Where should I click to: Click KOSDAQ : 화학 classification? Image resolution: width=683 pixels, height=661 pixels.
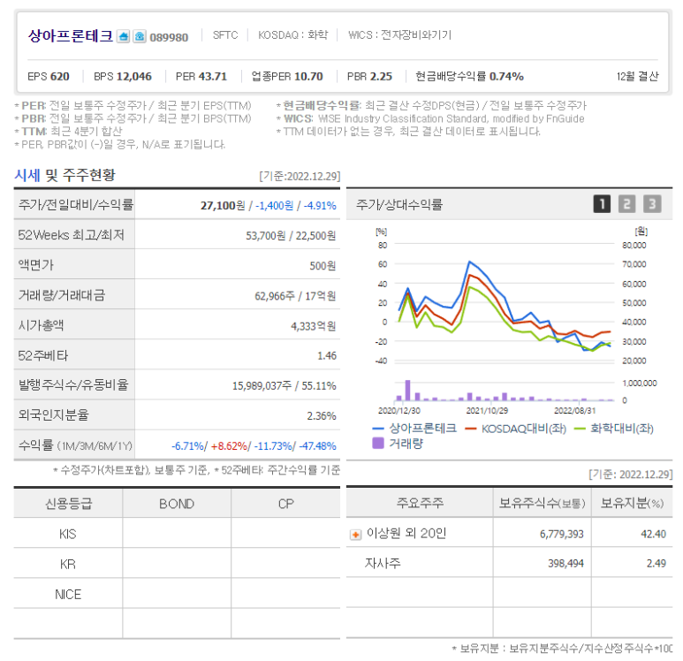pyautogui.click(x=292, y=34)
